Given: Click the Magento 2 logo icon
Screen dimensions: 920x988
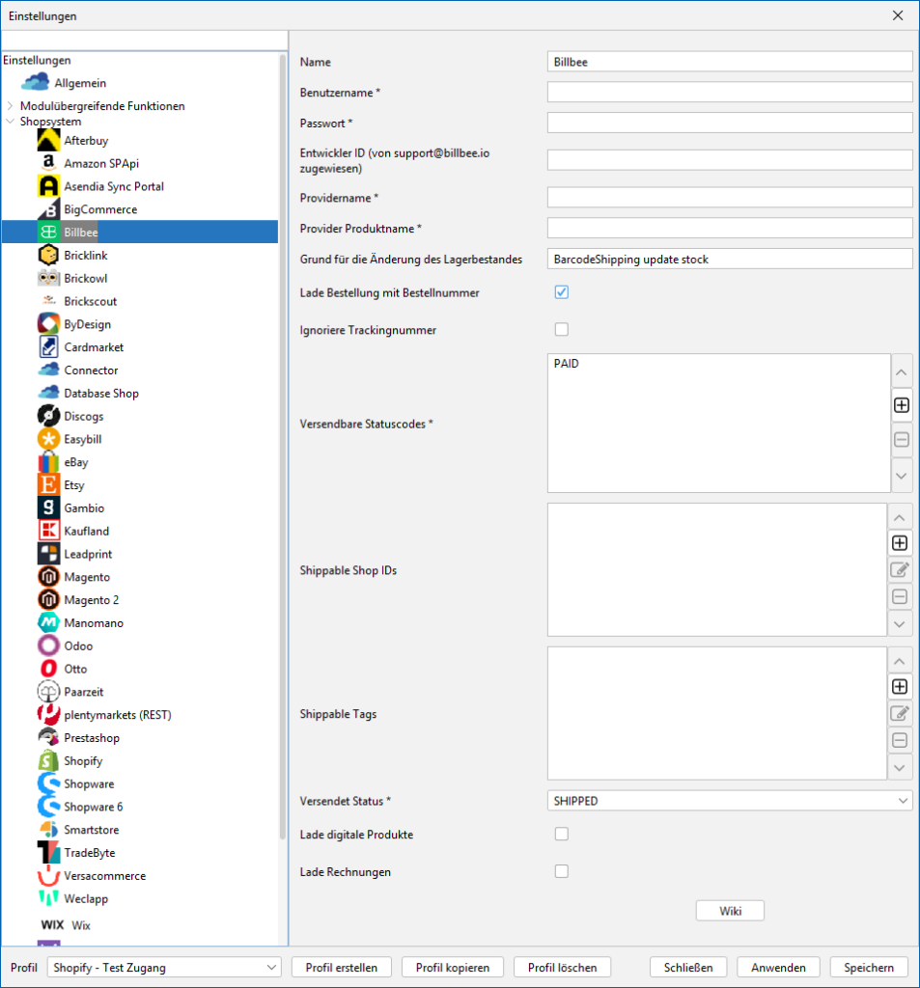Looking at the screenshot, I should pos(49,600).
